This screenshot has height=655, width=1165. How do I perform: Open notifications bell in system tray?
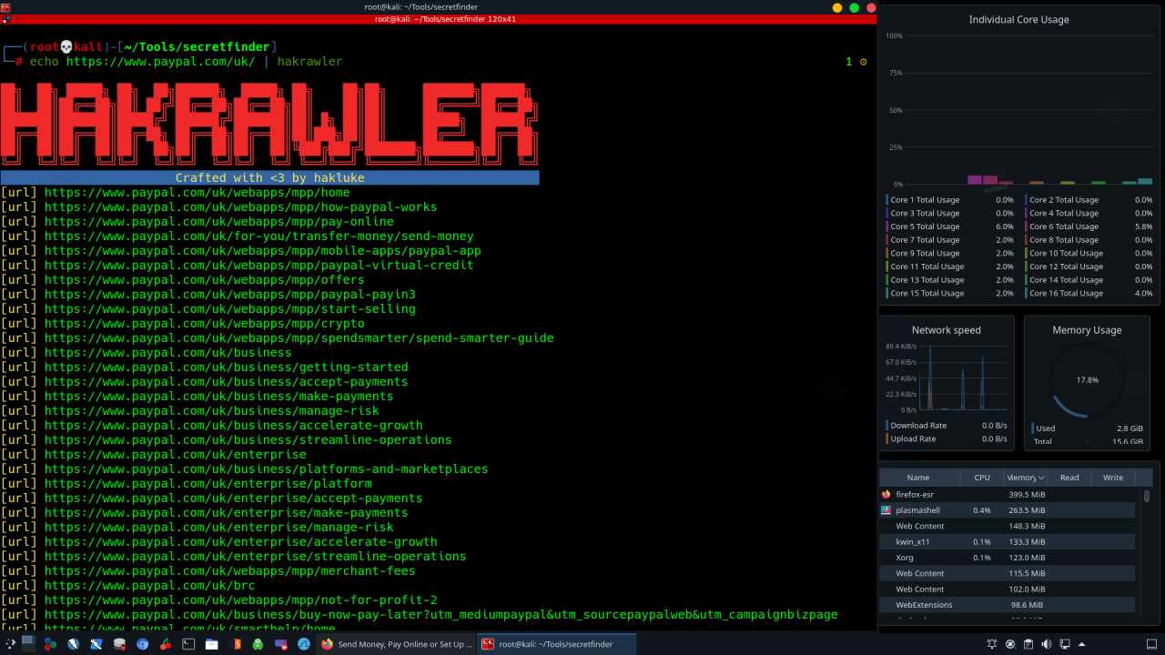click(x=993, y=644)
